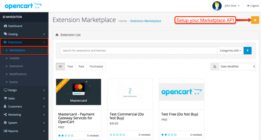Click puzzle icon beside Extension List heading

[57, 35]
